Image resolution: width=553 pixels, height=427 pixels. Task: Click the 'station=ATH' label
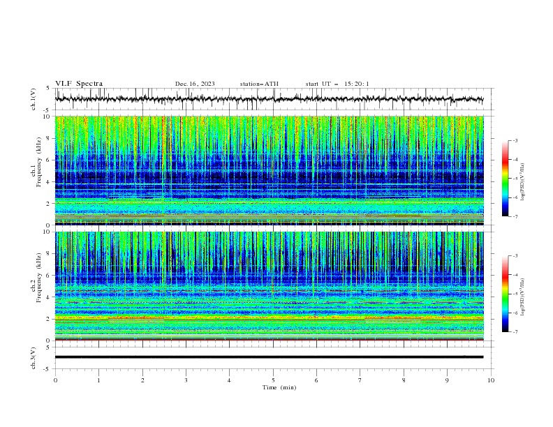pyautogui.click(x=259, y=84)
